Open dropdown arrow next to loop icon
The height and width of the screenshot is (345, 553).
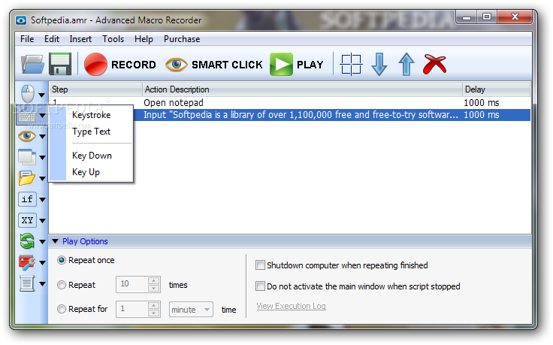click(42, 241)
